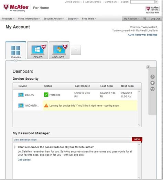Click the For Home heading

point(41,8)
